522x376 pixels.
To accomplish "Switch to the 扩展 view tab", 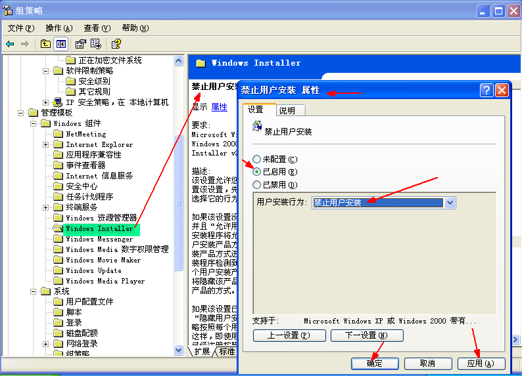I will 202,351.
